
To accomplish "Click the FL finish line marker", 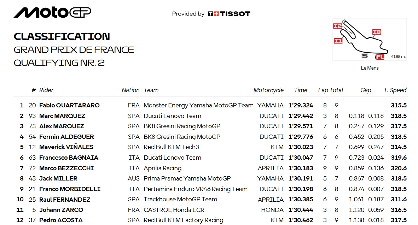I will (x=379, y=57).
